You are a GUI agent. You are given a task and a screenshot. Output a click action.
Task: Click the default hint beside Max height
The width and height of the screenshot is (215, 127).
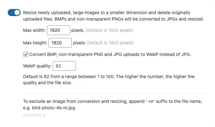[x=110, y=43]
